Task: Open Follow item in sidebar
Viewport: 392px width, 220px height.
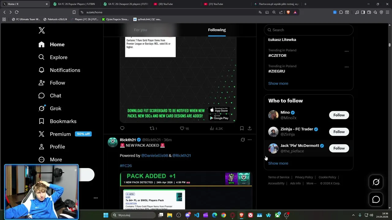Action: click(51, 83)
